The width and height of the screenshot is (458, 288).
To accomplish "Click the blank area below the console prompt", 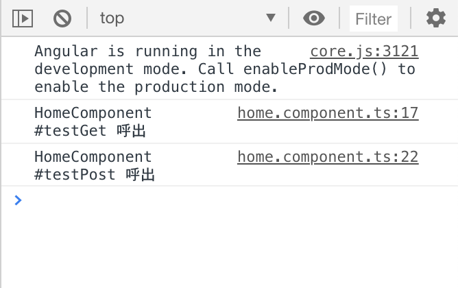I will point(230,248).
